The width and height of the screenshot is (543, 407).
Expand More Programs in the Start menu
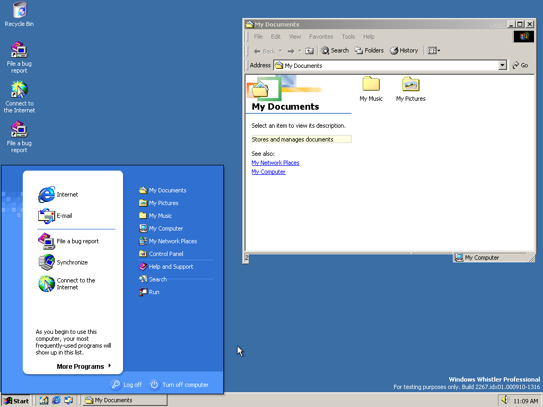(x=84, y=366)
